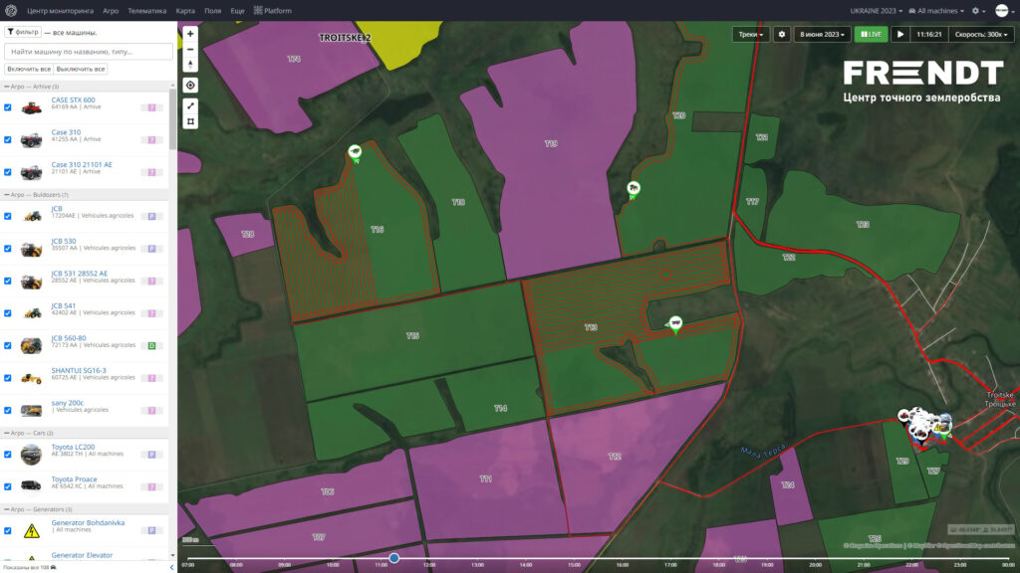
Task: Toggle JCB 531 28552 AE checkbox
Action: (x=8, y=282)
